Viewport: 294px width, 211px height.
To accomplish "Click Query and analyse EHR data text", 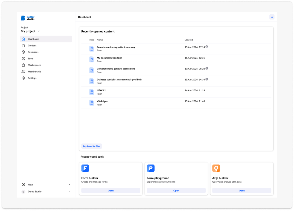I will coord(227,182).
